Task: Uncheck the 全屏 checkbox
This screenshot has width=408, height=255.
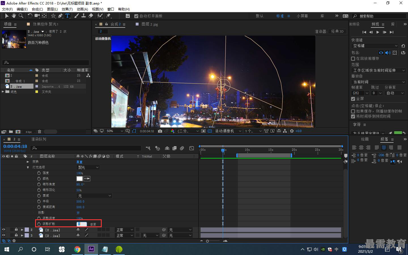Action: [353, 99]
